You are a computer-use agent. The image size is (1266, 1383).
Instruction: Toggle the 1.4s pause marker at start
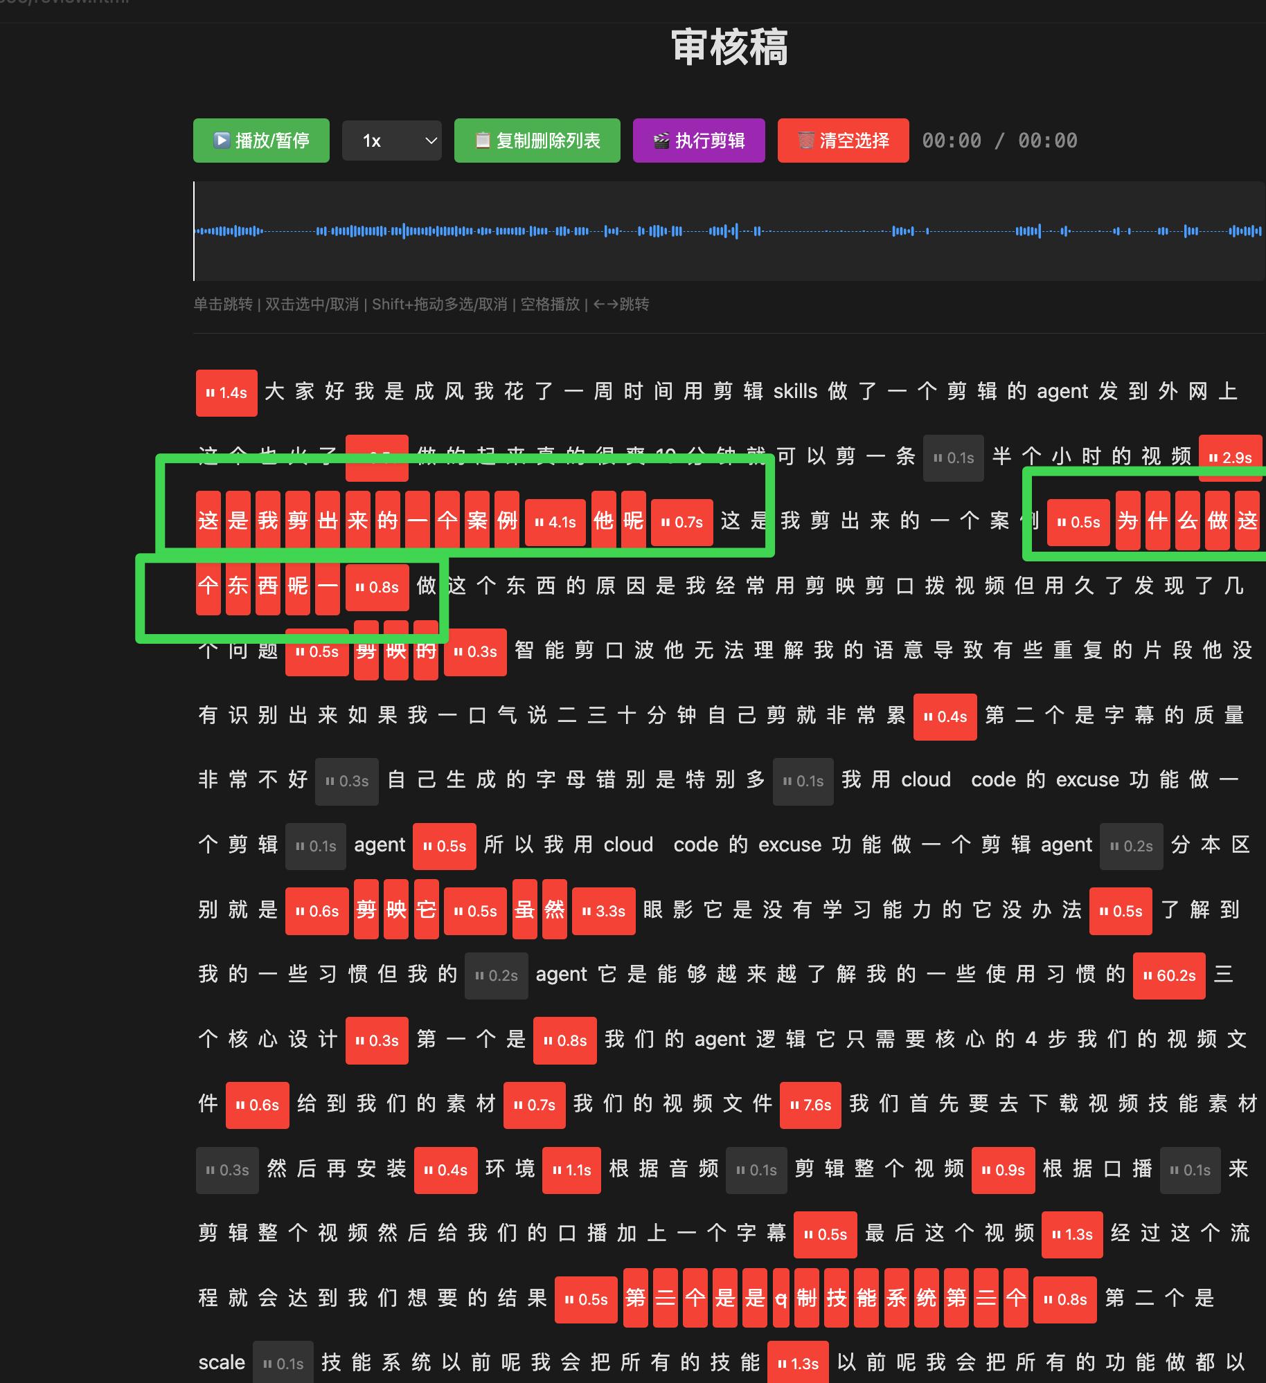tap(226, 393)
